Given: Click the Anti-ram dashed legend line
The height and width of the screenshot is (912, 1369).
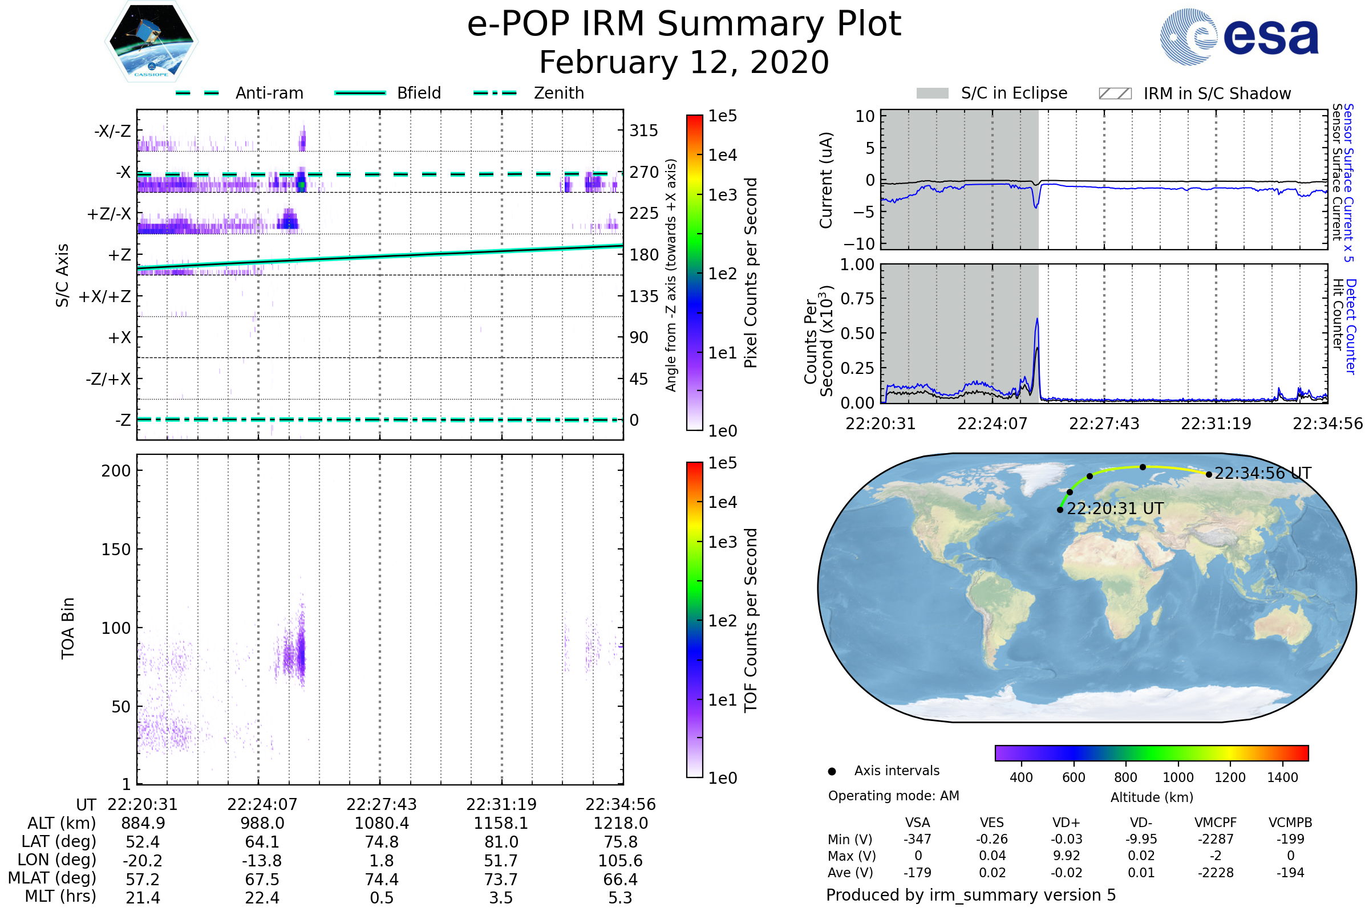Looking at the screenshot, I should [197, 93].
